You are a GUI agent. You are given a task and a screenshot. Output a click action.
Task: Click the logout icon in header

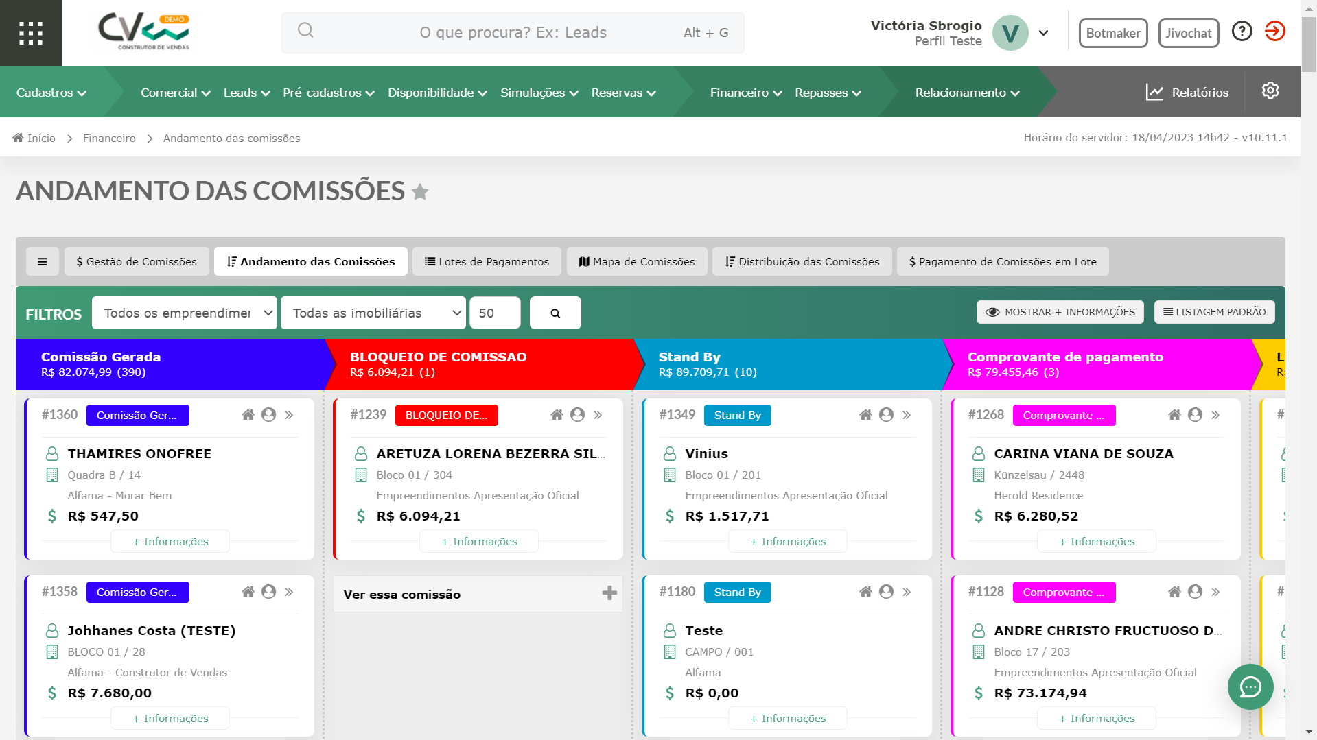1274,32
